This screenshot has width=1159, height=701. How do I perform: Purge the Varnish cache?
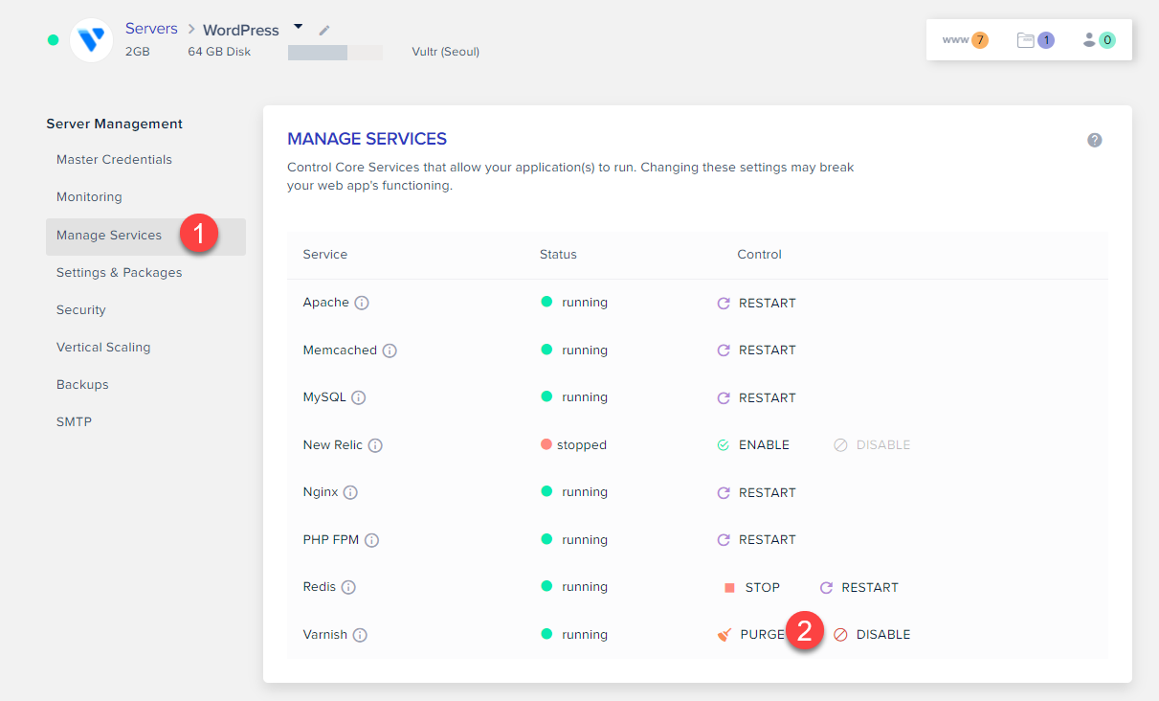click(x=751, y=635)
